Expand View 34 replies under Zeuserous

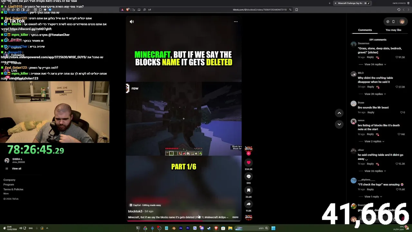375,64
